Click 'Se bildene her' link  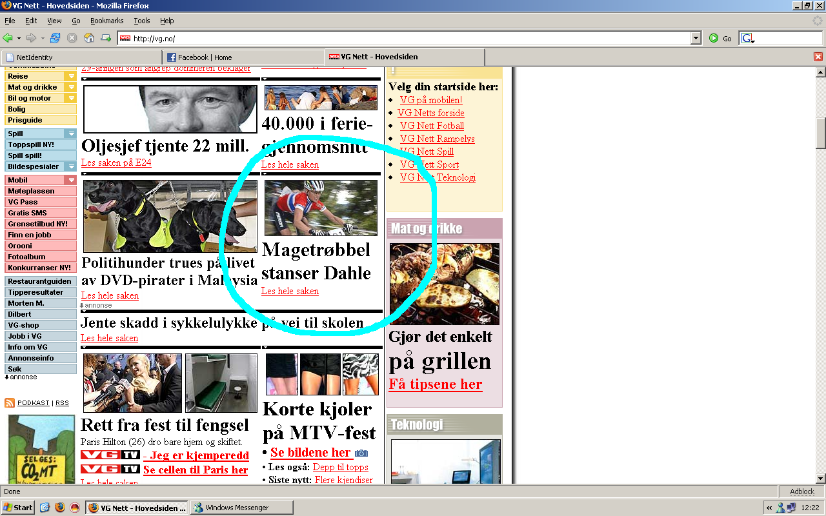[310, 452]
